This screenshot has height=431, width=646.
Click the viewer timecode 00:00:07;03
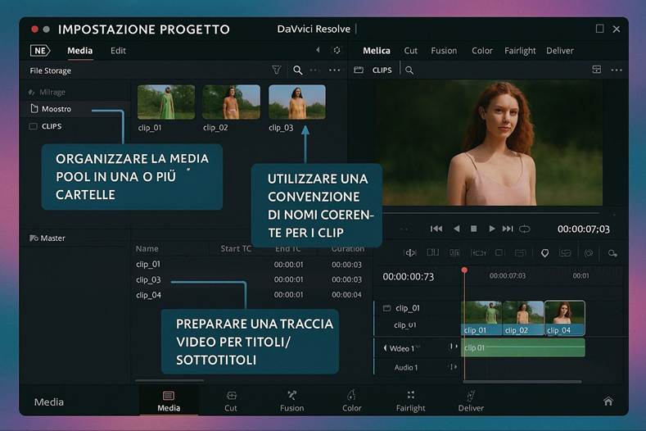(584, 229)
